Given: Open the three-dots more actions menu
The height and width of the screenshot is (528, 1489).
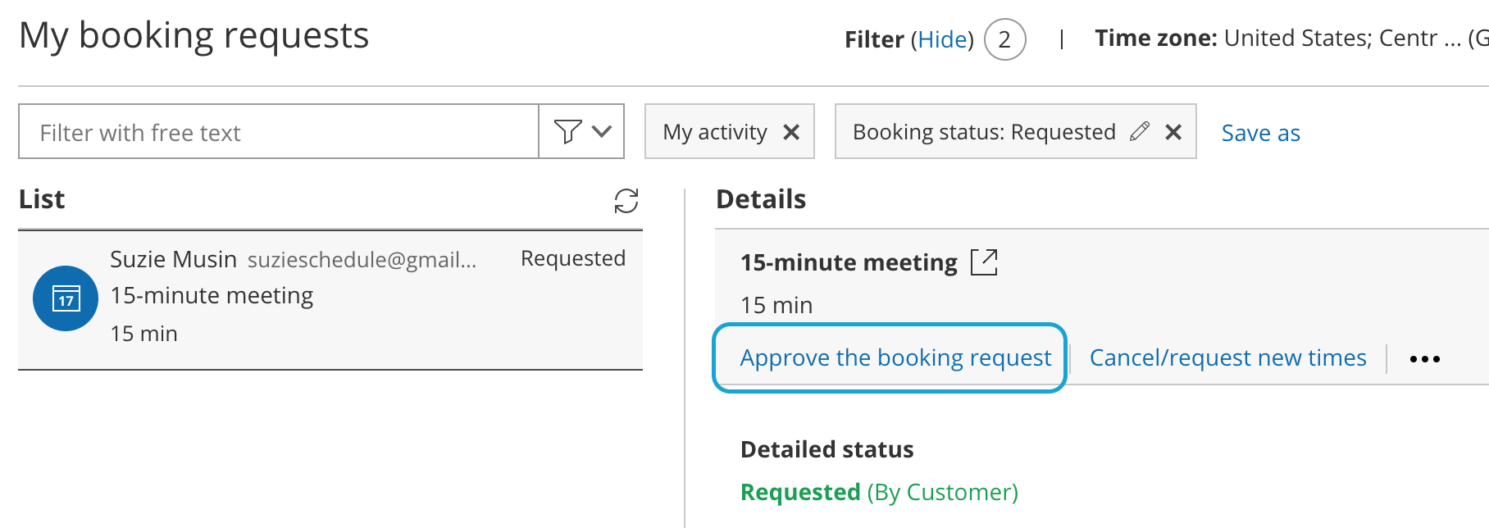Looking at the screenshot, I should tap(1425, 359).
